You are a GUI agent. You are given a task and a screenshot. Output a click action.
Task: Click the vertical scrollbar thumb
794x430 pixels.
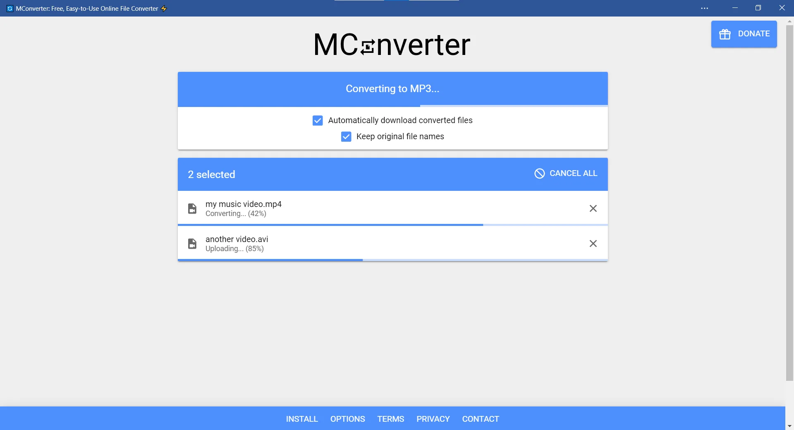pyautogui.click(x=789, y=202)
